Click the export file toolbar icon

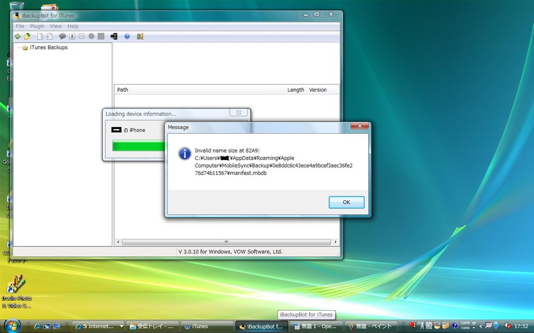click(x=40, y=36)
